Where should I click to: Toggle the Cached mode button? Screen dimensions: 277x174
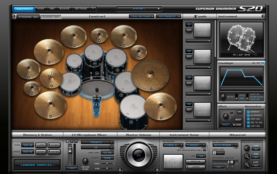[54, 152]
